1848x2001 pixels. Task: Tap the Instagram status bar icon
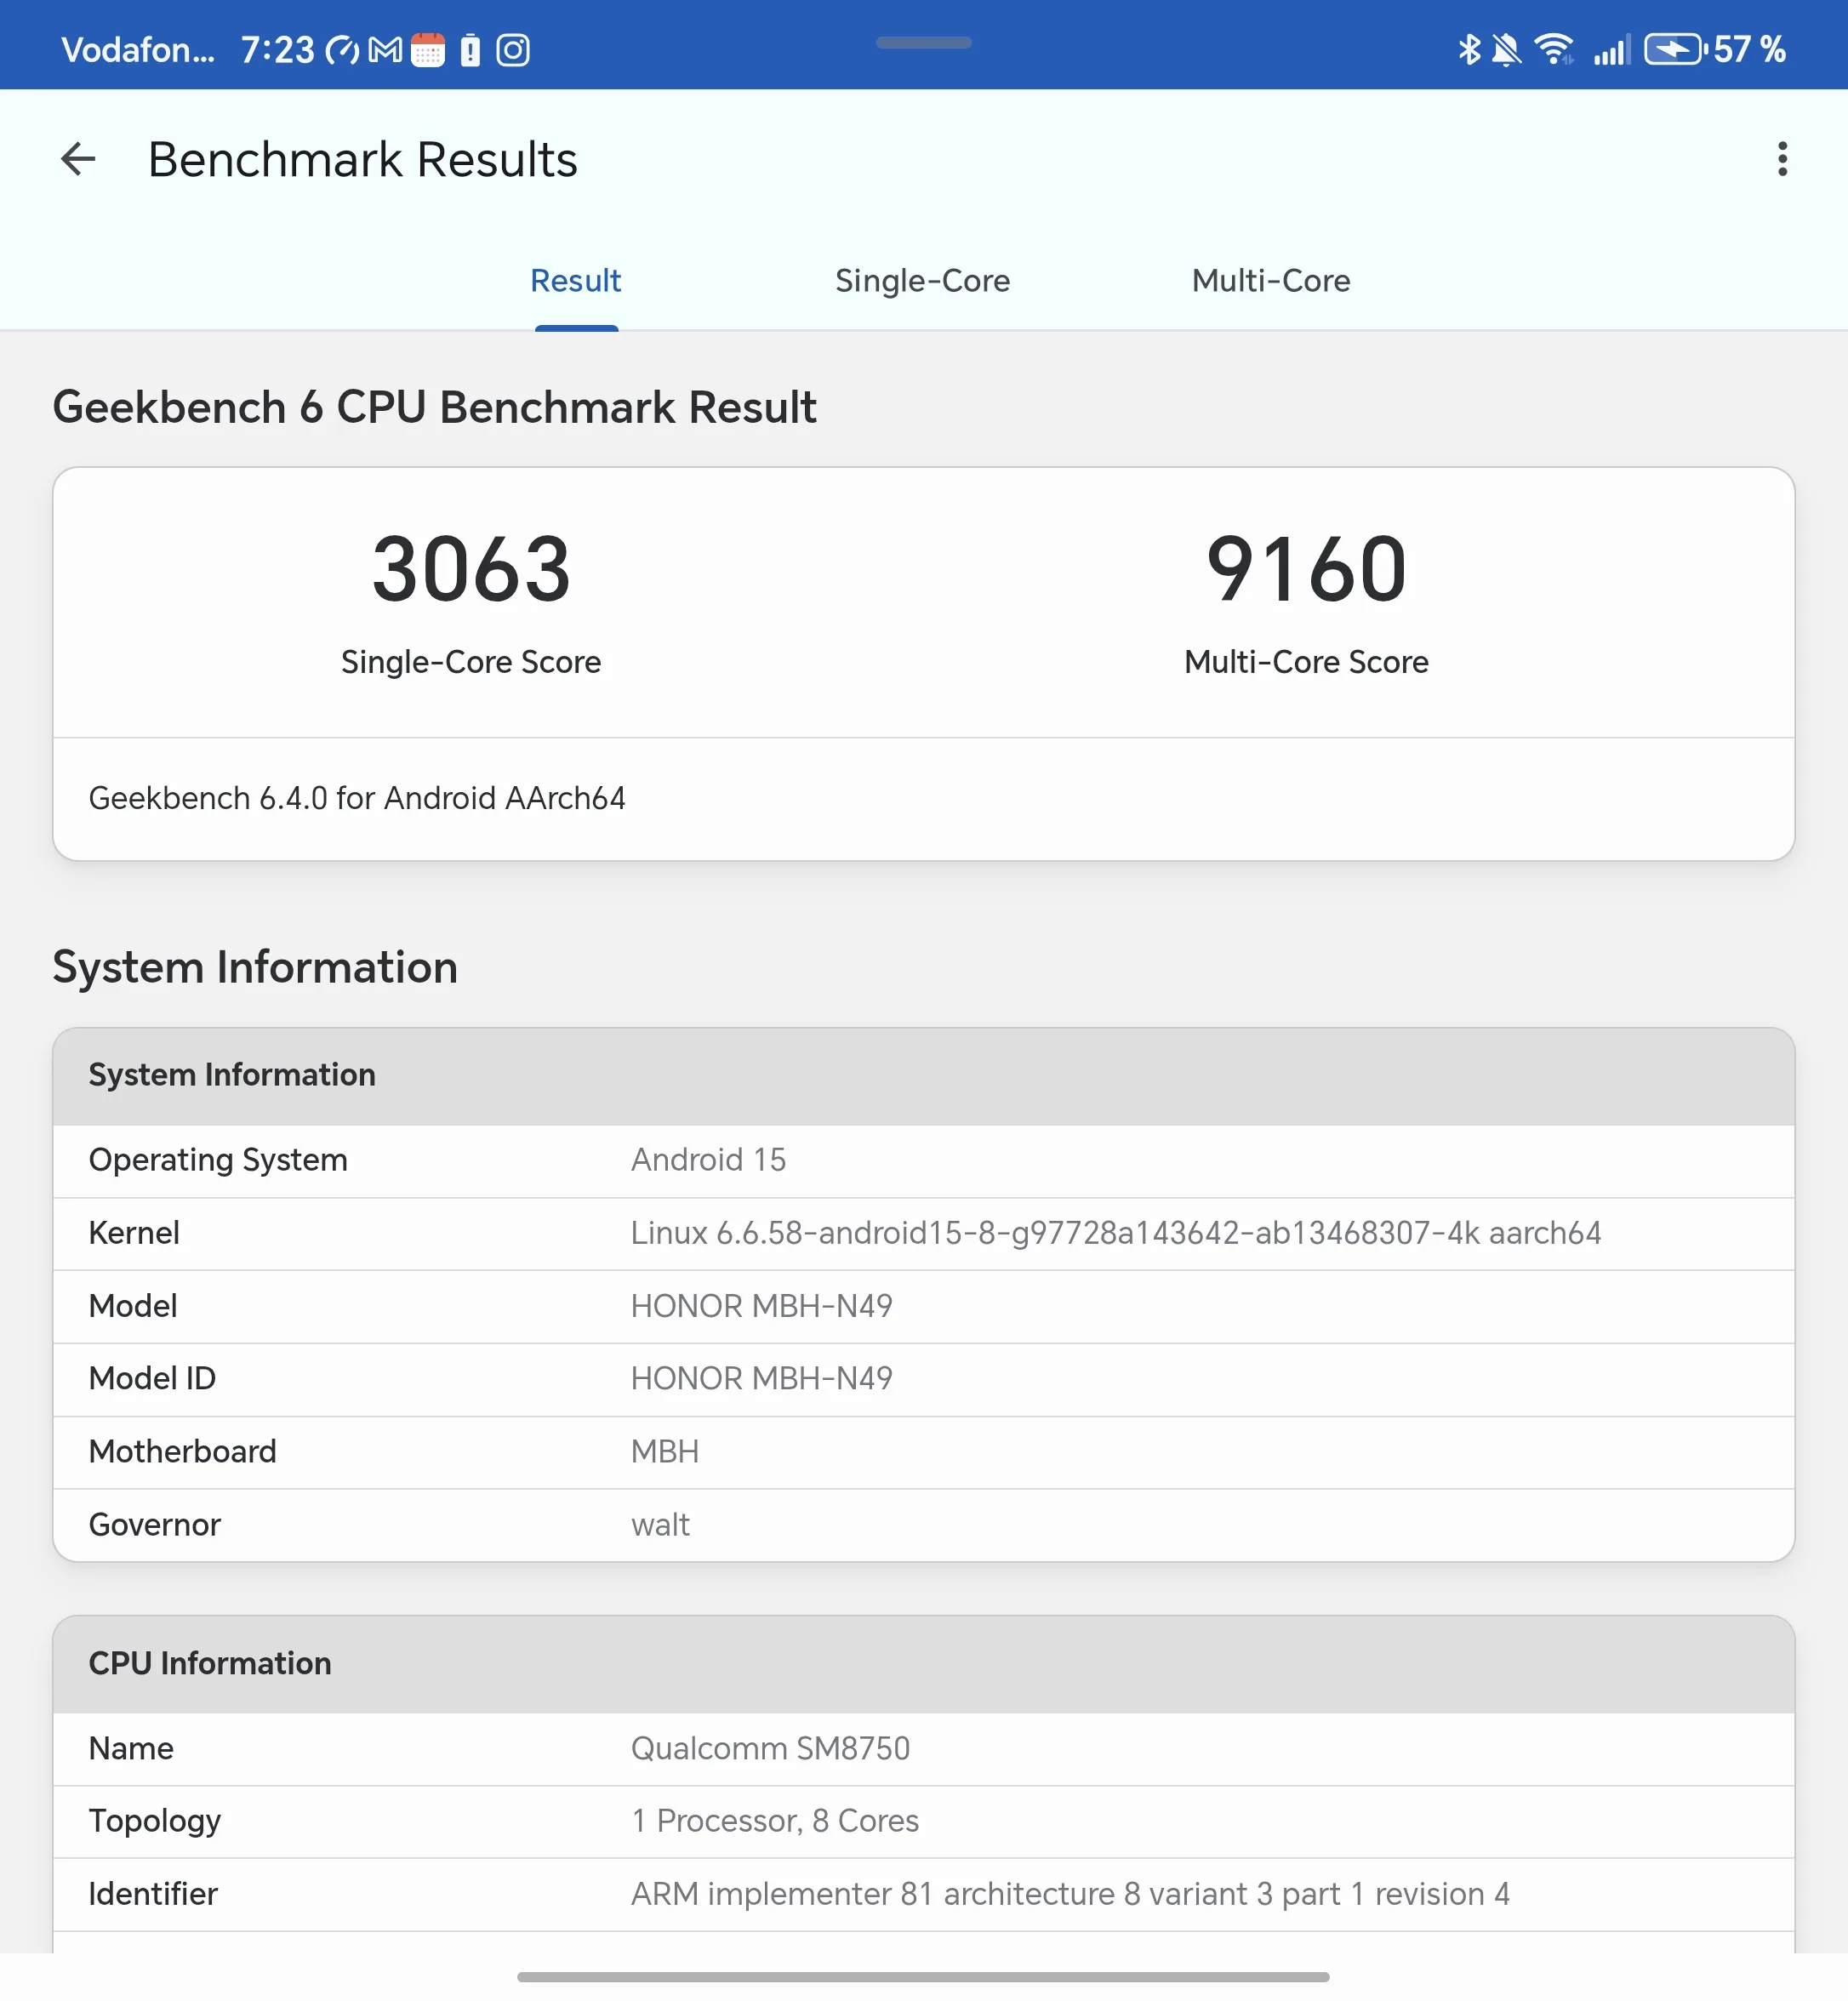pos(513,50)
